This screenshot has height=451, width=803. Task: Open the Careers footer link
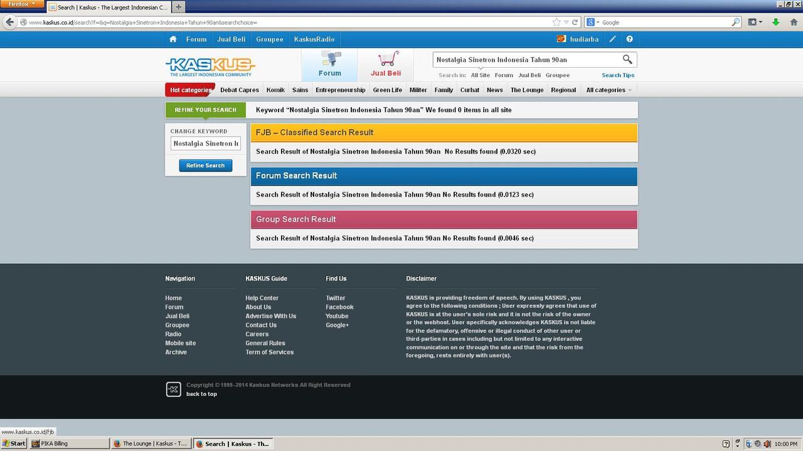pos(257,334)
